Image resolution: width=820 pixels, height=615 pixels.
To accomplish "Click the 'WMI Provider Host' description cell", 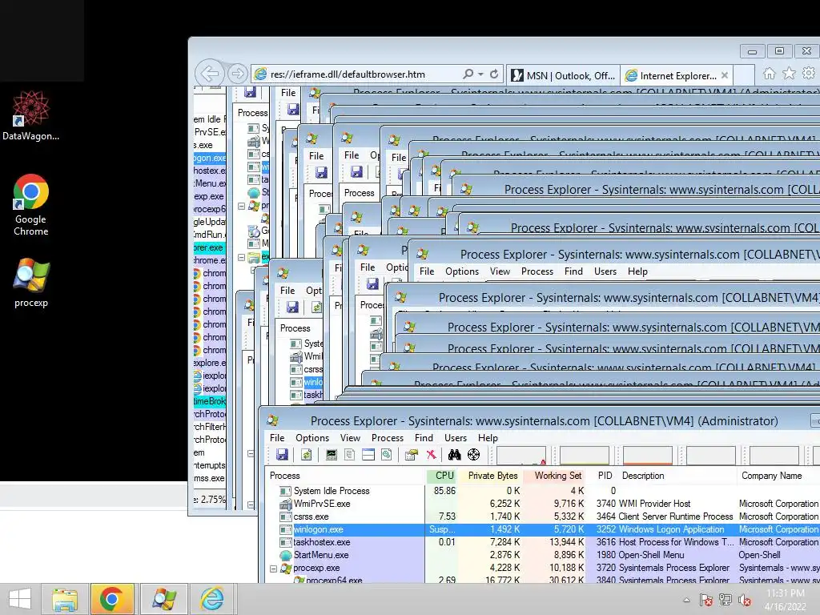I will click(654, 504).
